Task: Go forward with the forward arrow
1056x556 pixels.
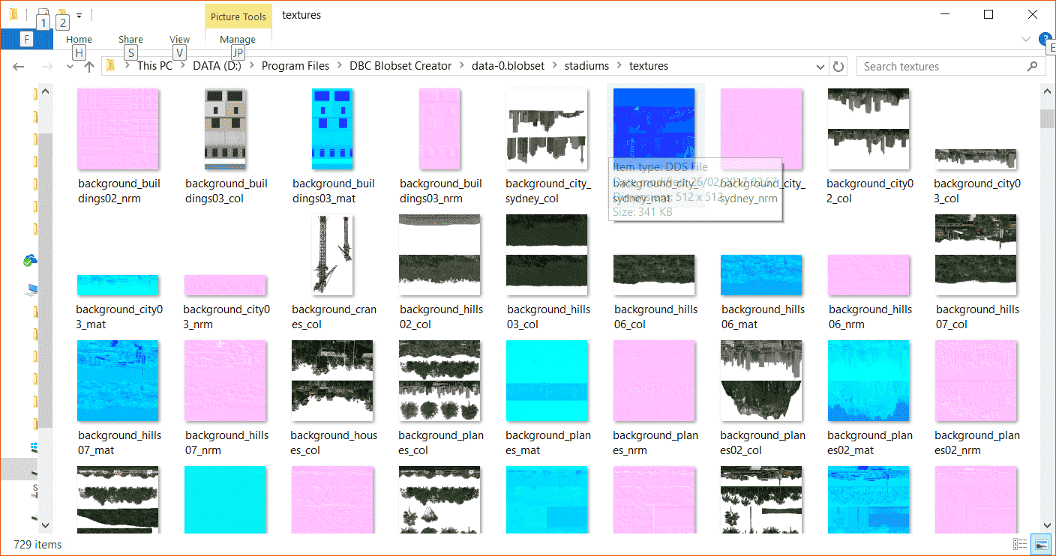Action: [46, 66]
